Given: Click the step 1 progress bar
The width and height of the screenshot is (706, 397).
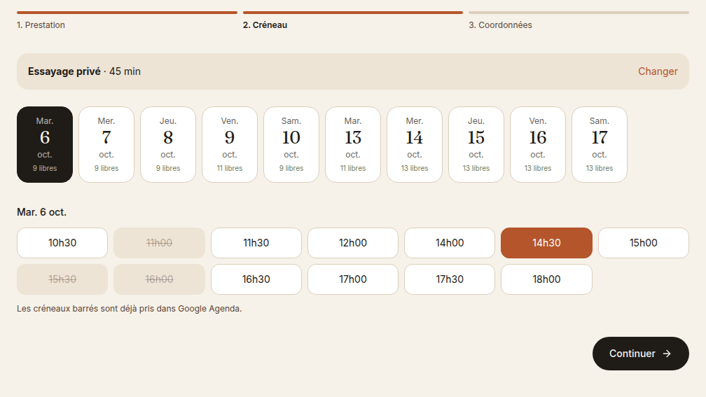Looking at the screenshot, I should 127,13.
